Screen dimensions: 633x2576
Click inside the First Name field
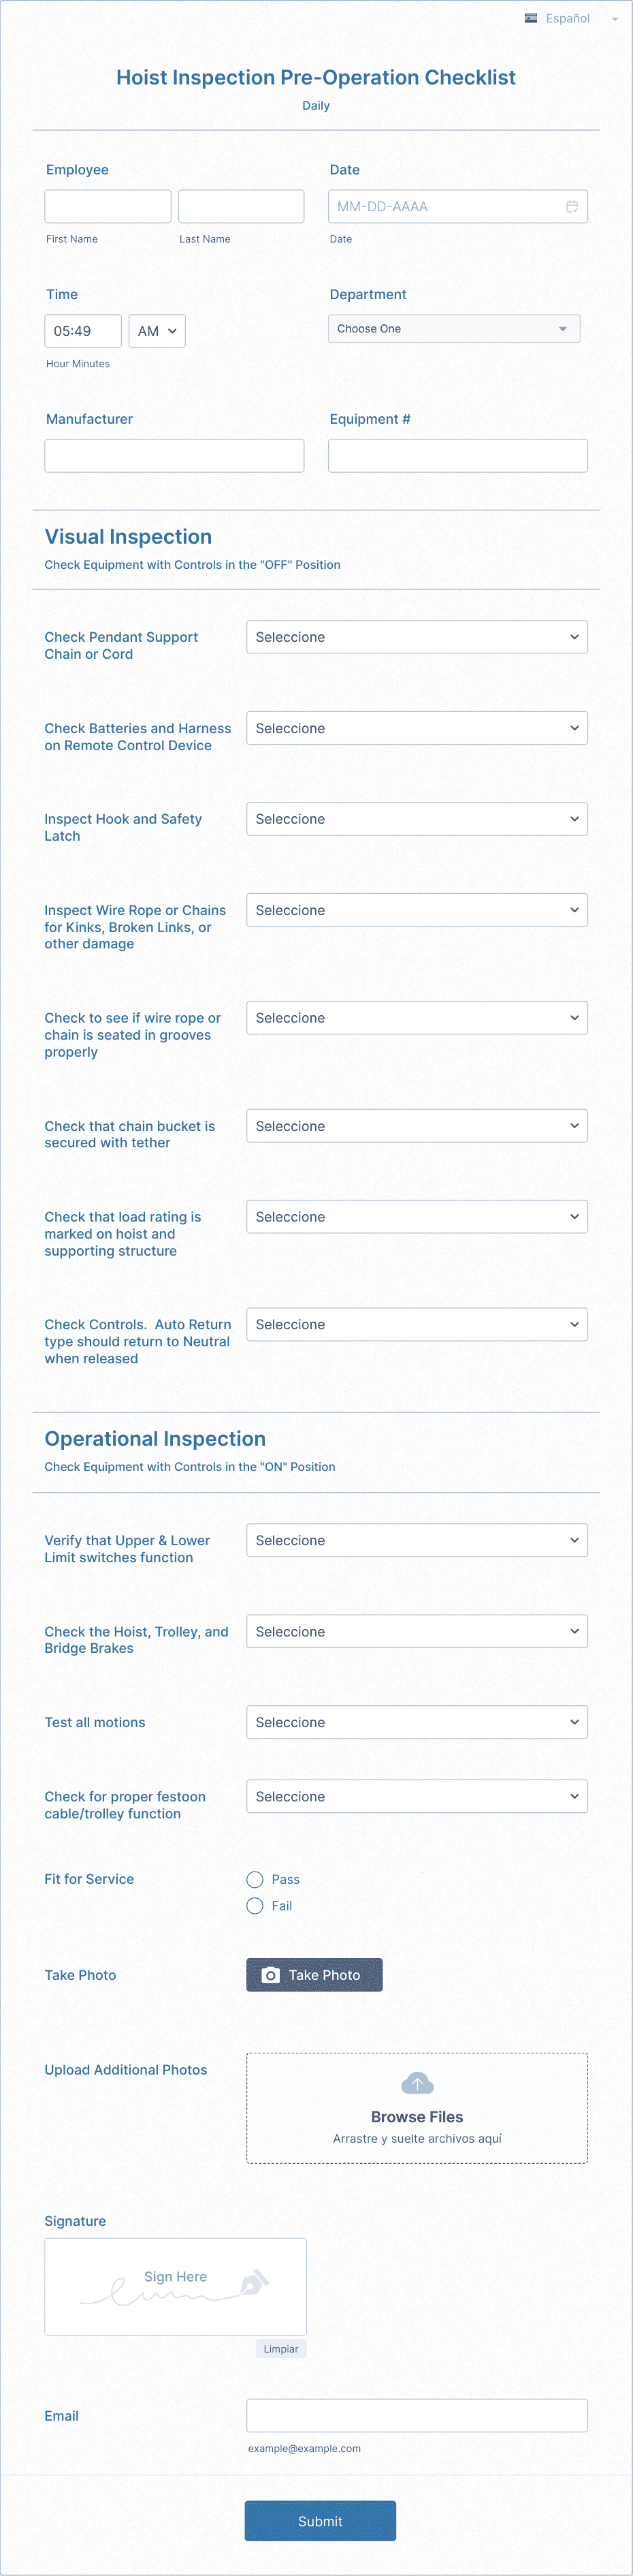coord(107,206)
